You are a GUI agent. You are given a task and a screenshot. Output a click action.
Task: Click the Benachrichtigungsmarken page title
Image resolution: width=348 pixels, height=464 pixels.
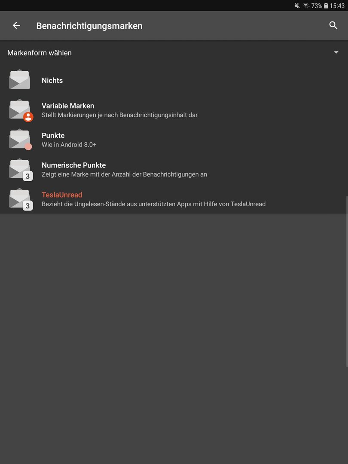[89, 26]
